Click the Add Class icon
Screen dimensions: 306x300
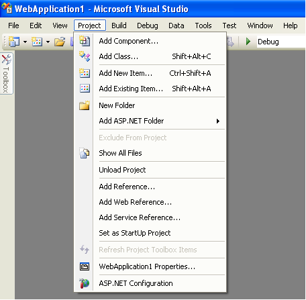[x=85, y=56]
